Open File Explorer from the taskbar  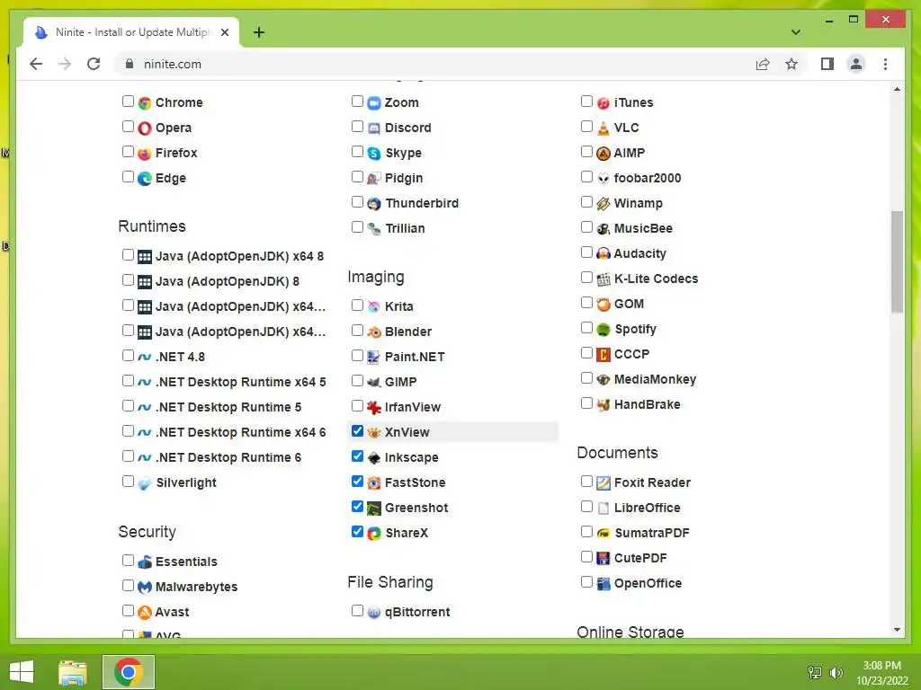click(73, 672)
